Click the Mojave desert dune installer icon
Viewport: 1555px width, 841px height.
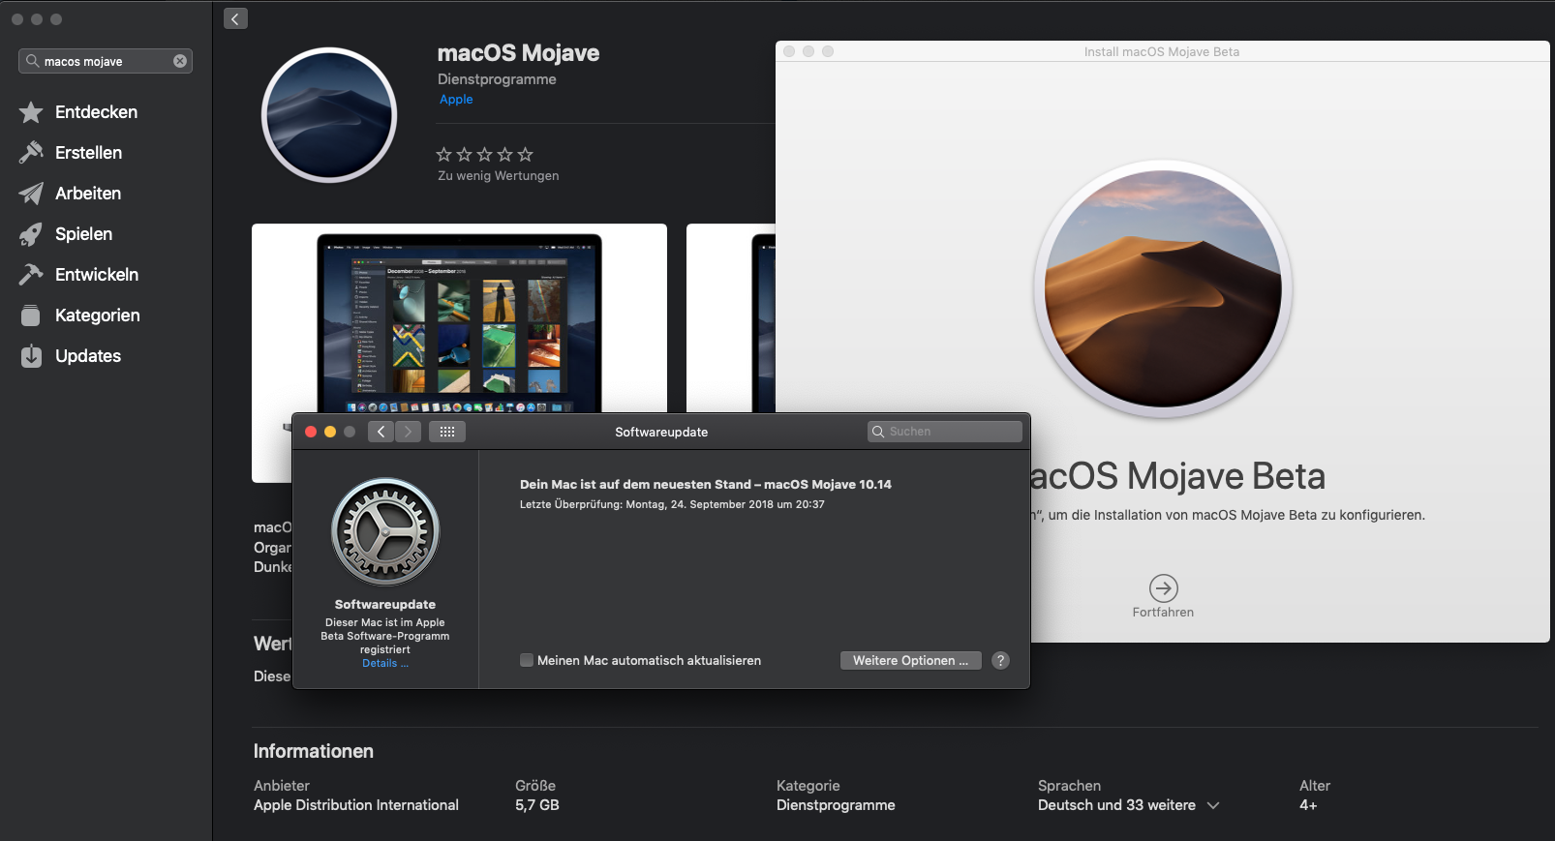pos(1163,288)
